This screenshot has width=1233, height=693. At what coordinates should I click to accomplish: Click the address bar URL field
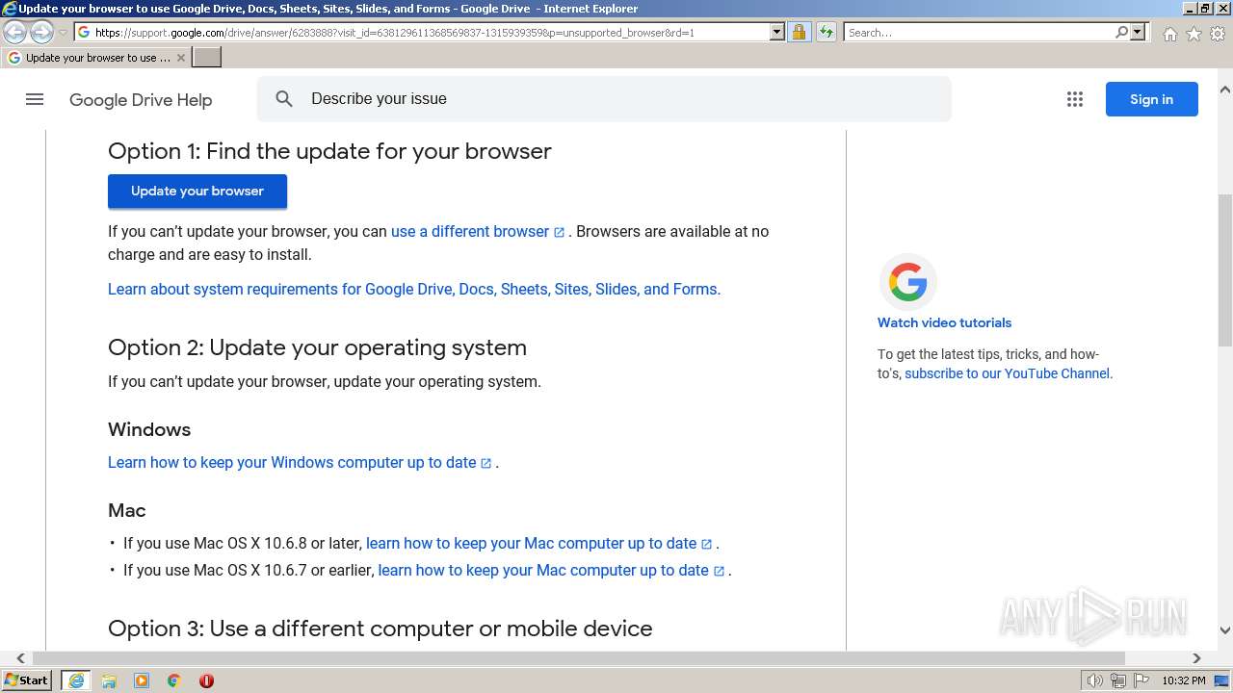tap(422, 32)
